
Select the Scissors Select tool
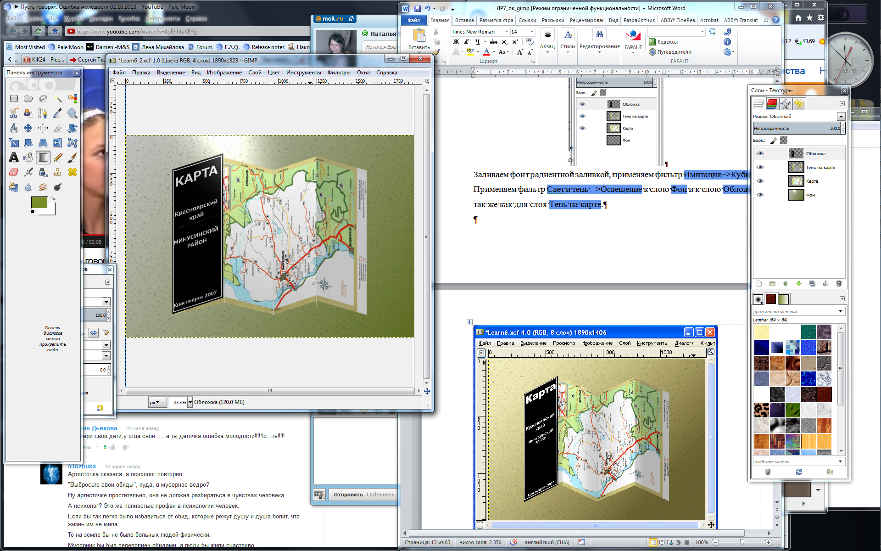(x=14, y=113)
